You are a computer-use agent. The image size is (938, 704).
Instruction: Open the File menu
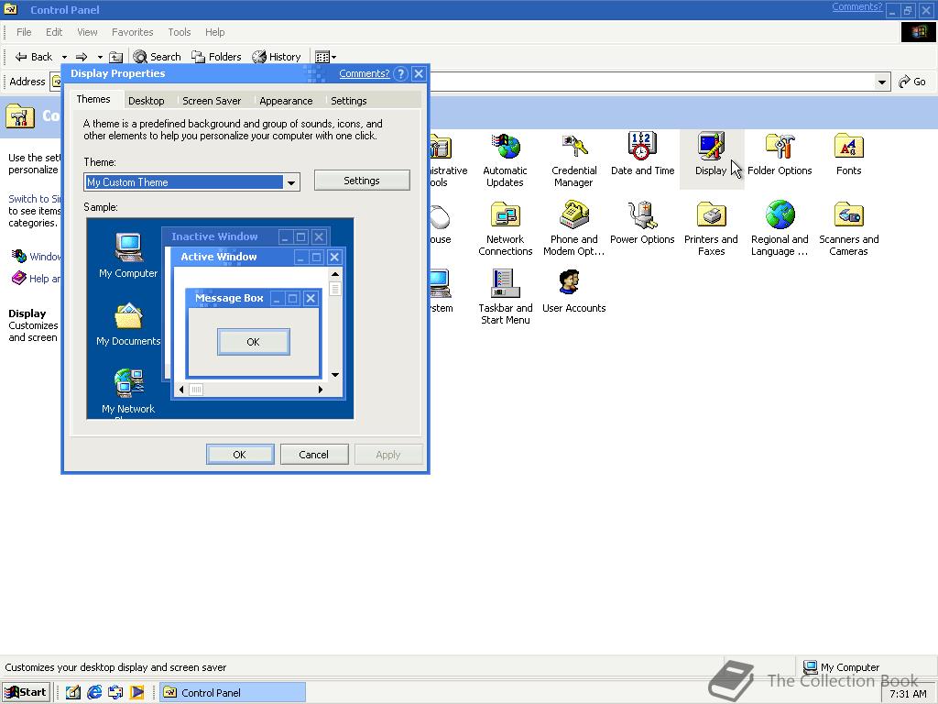point(24,32)
